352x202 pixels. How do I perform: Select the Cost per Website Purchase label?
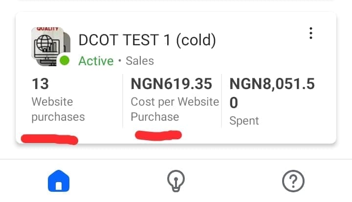[x=175, y=109]
